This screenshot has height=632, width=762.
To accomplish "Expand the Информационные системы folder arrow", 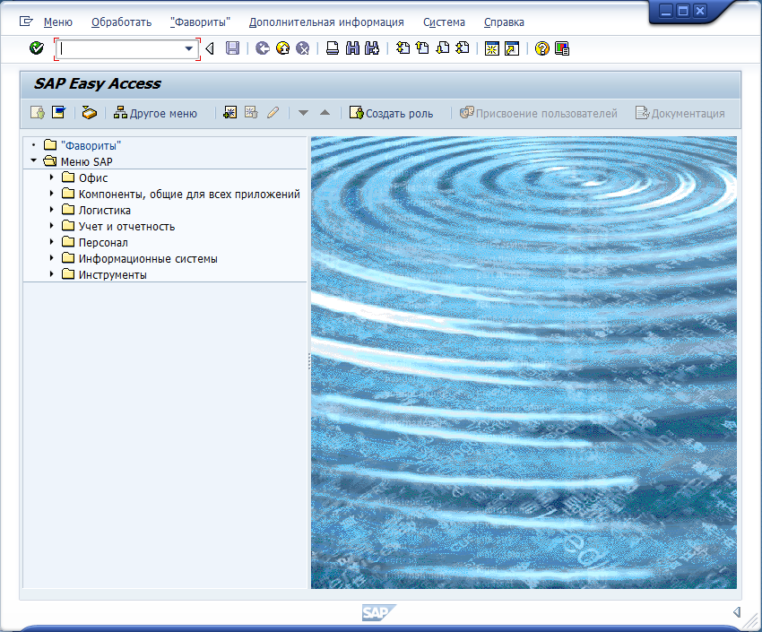I will click(x=51, y=257).
